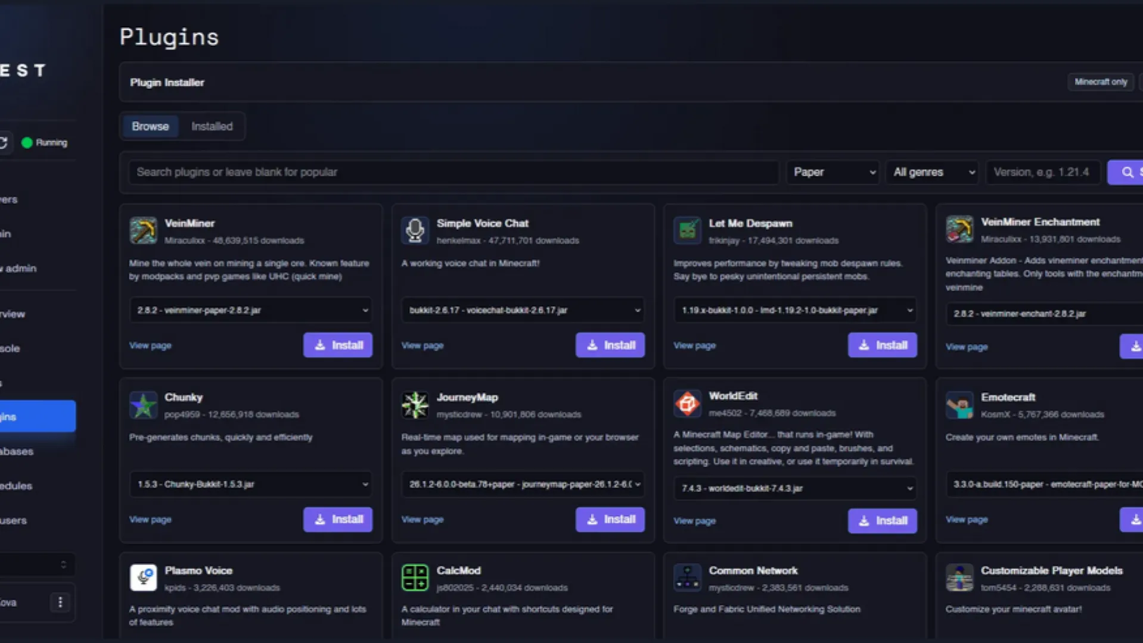
Task: Click the Simple Voice Chat microphone icon
Action: pos(415,231)
